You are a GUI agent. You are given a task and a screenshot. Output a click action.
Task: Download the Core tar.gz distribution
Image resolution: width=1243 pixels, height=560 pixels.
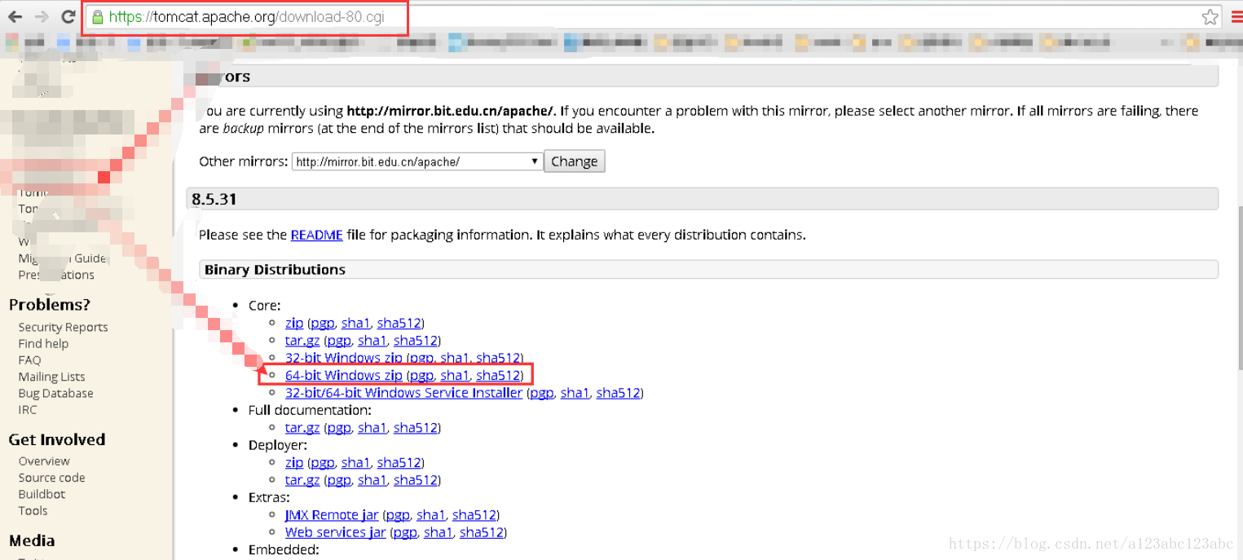[x=302, y=341]
